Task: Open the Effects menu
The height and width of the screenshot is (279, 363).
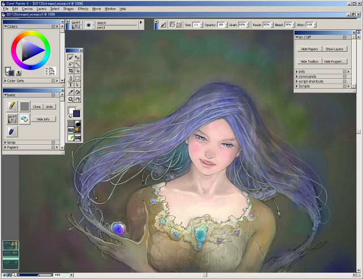Action: coord(83,9)
